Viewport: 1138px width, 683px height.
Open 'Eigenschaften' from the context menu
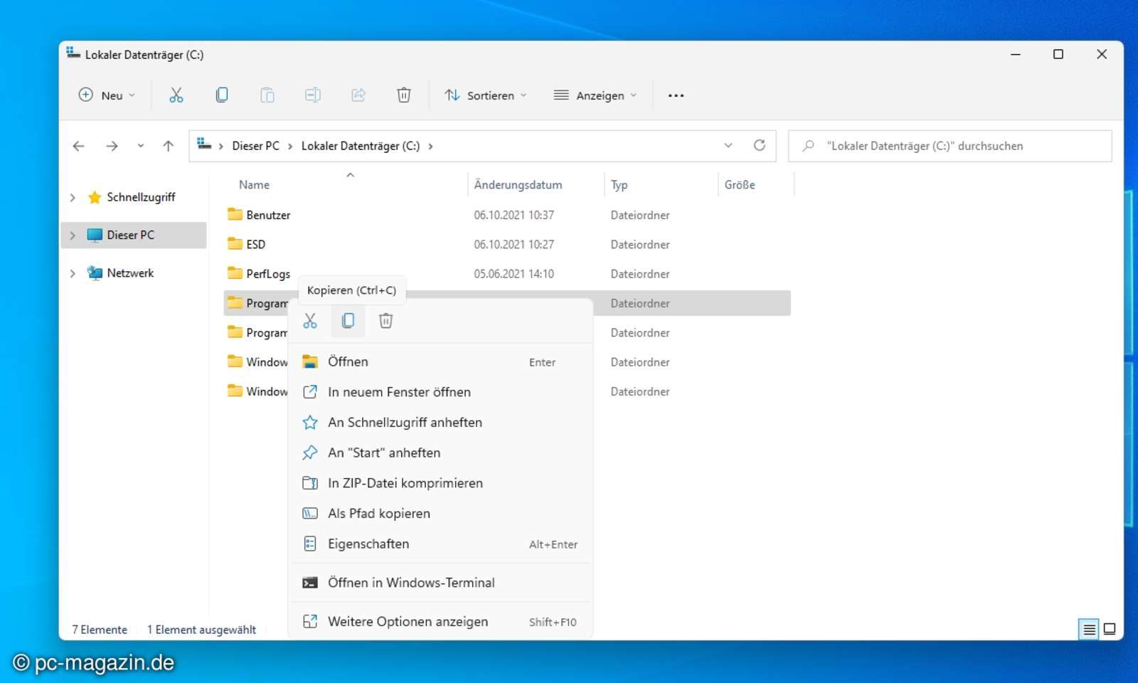[368, 544]
